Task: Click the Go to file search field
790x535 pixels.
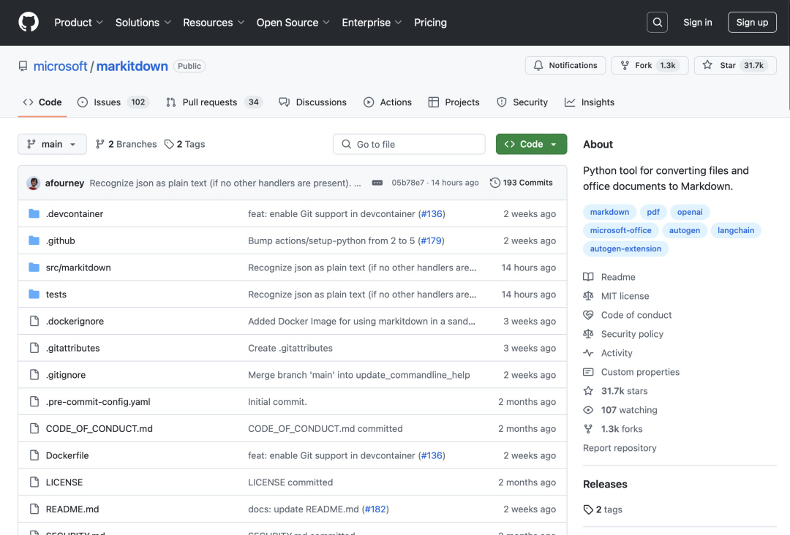Action: pyautogui.click(x=409, y=145)
